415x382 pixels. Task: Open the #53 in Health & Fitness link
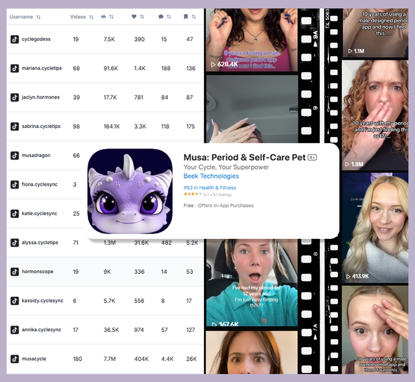(210, 188)
